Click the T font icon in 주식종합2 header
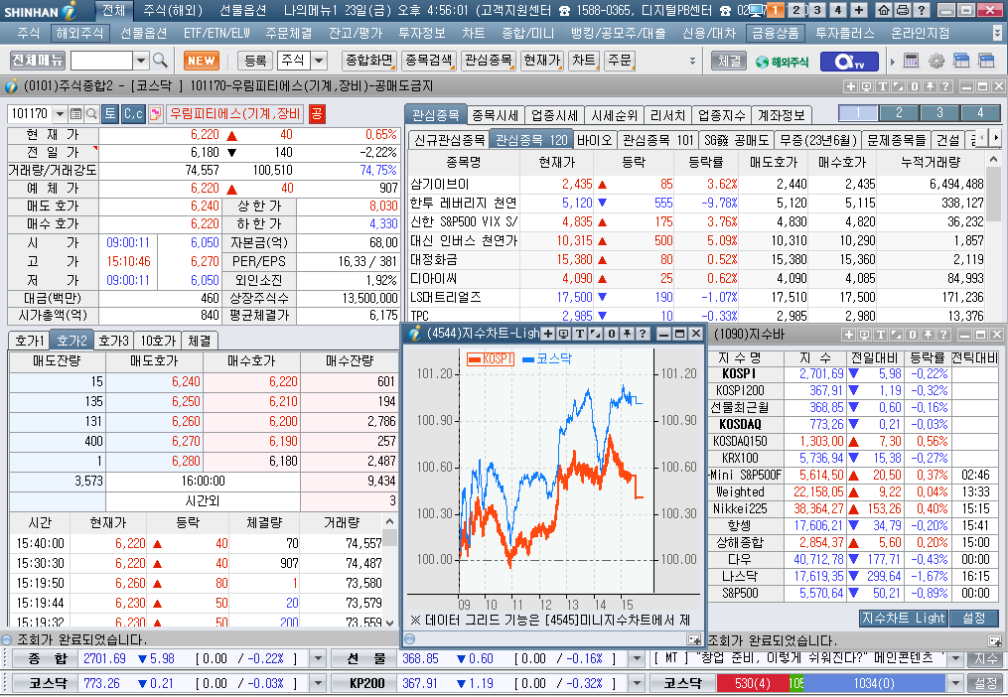Image resolution: width=1008 pixels, height=697 pixels. (x=882, y=86)
